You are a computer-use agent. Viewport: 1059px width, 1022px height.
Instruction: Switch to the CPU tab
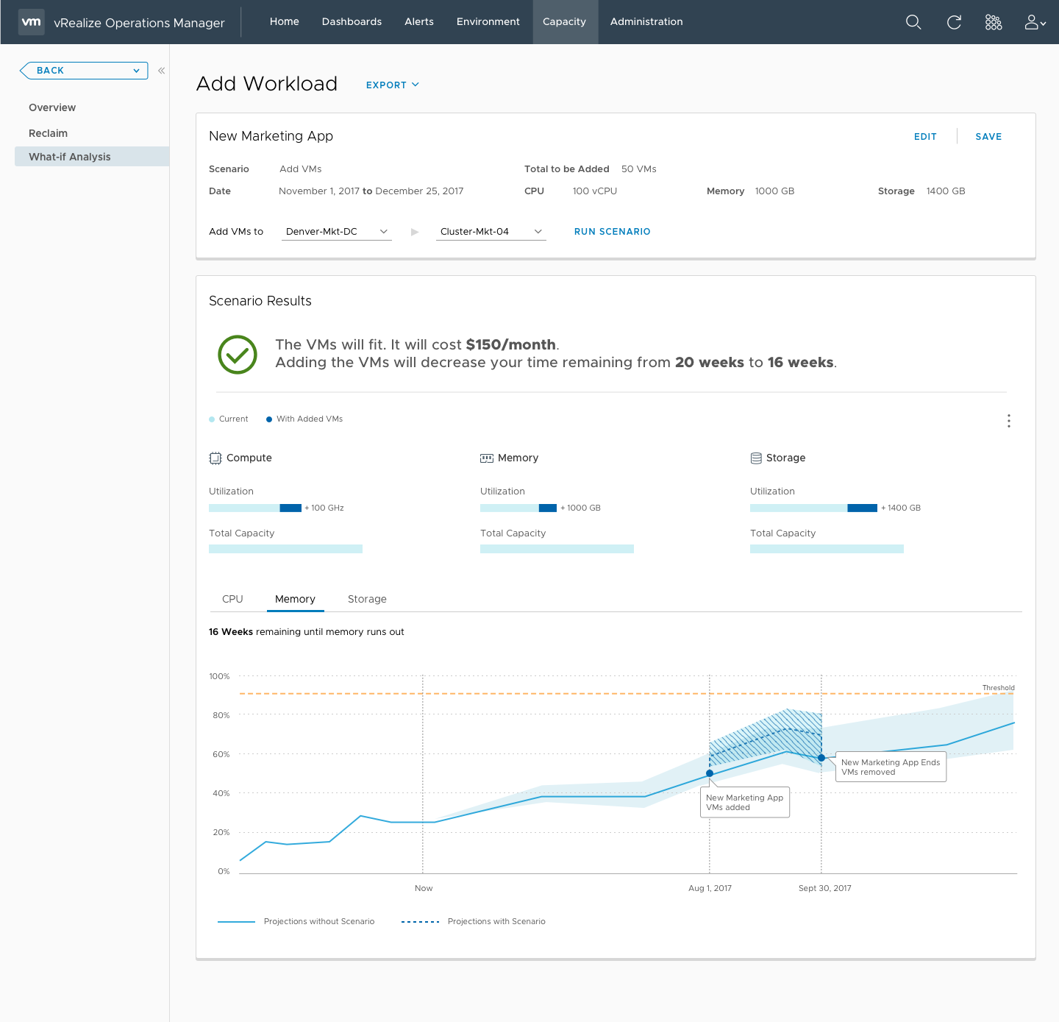232,599
